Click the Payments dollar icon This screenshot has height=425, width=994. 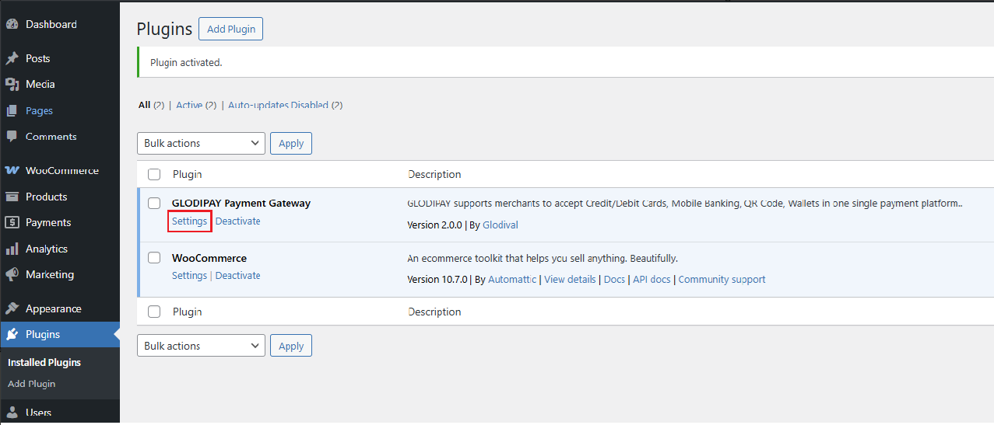(12, 222)
